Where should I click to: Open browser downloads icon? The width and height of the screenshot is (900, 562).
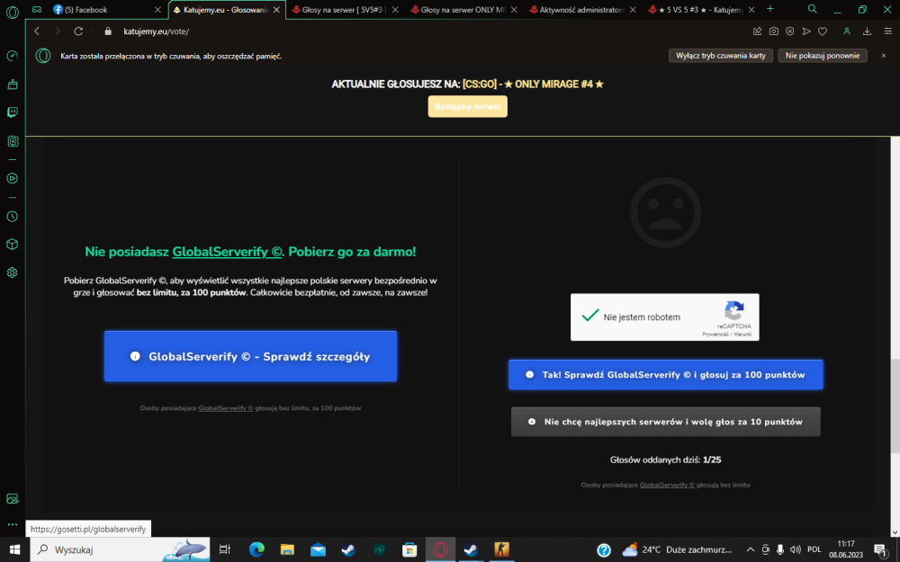(x=868, y=31)
